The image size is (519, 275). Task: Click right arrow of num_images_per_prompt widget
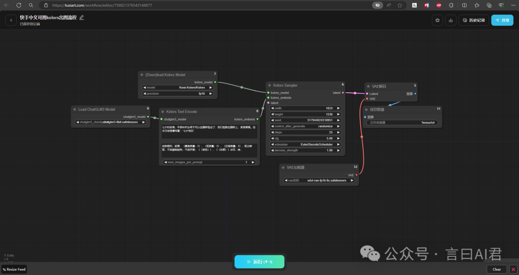[x=253, y=162]
